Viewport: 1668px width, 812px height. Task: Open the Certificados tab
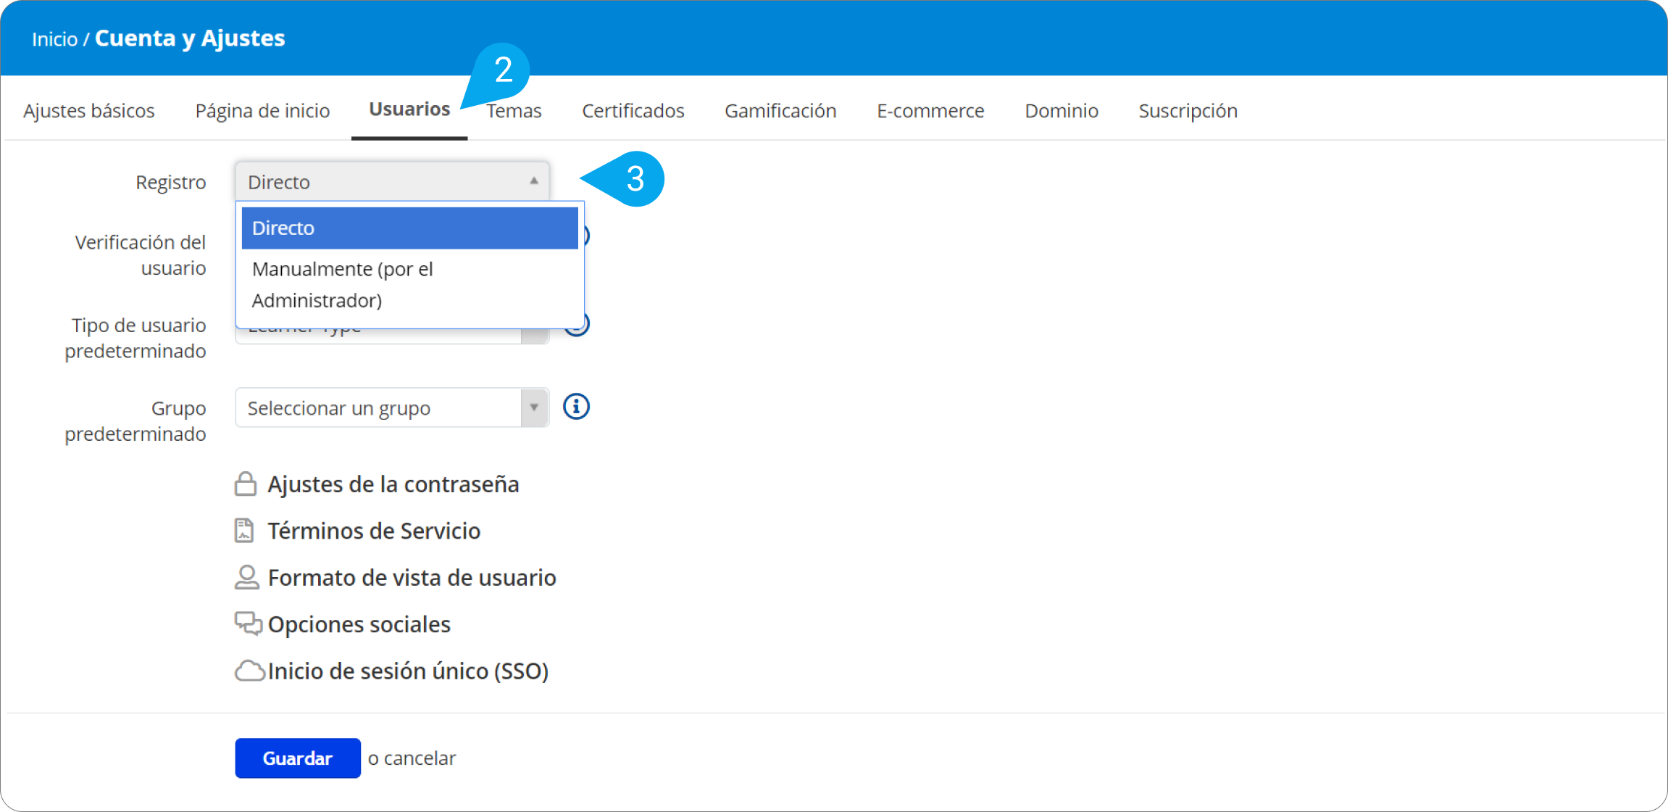pos(633,111)
